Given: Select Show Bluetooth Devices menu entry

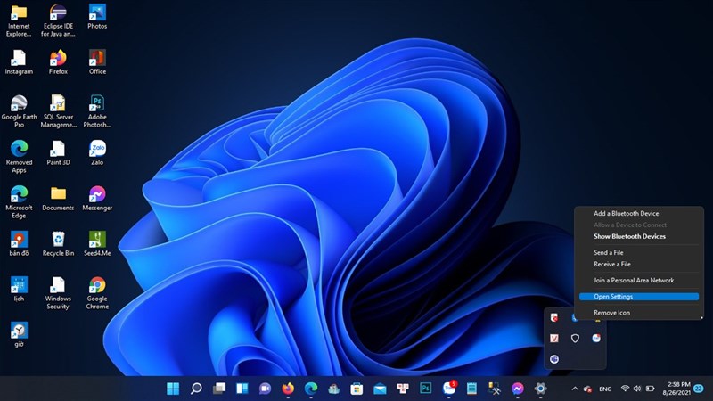Looking at the screenshot, I should coord(629,236).
